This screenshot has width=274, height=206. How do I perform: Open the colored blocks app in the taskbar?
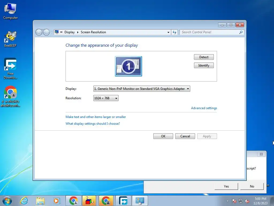(x=89, y=201)
